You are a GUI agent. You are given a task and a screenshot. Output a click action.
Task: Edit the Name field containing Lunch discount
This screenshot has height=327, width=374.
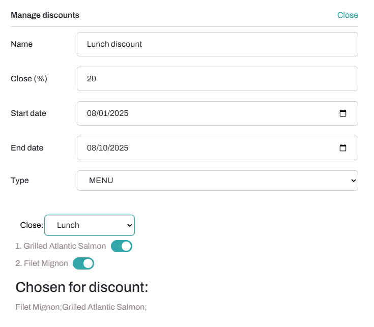217,44
